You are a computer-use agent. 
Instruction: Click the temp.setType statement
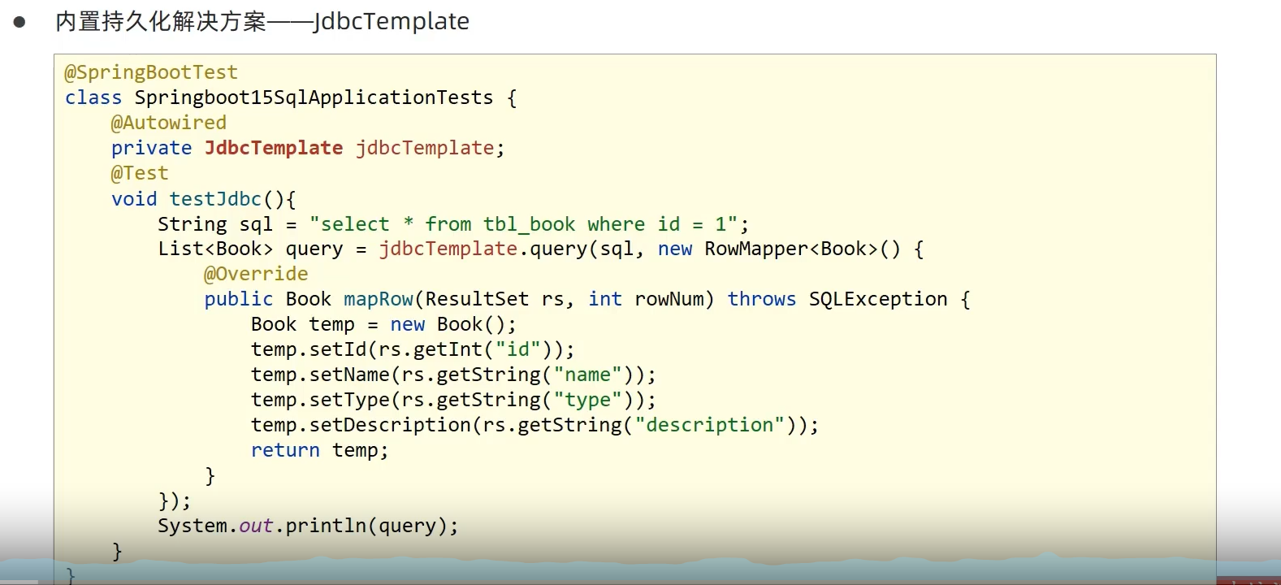tap(453, 400)
